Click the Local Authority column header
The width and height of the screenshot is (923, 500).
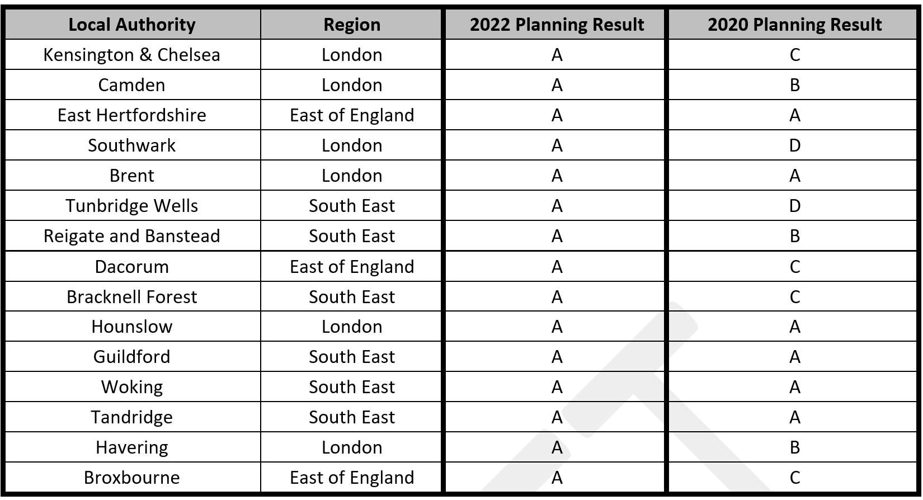coord(132,25)
